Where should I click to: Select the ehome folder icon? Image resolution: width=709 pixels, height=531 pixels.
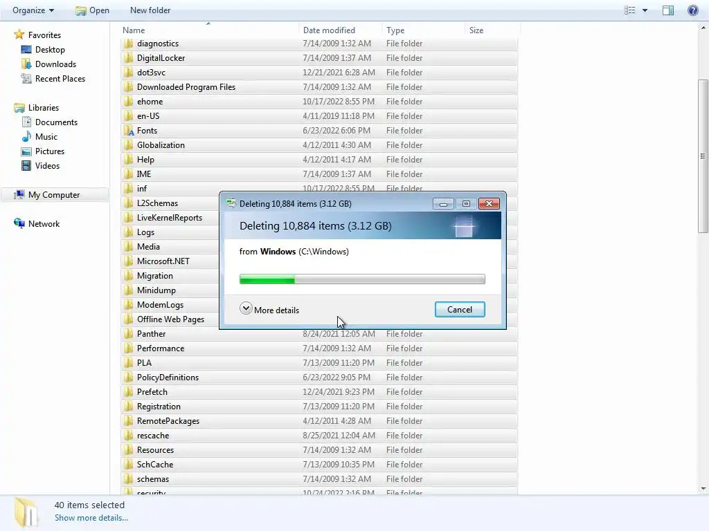(x=128, y=101)
